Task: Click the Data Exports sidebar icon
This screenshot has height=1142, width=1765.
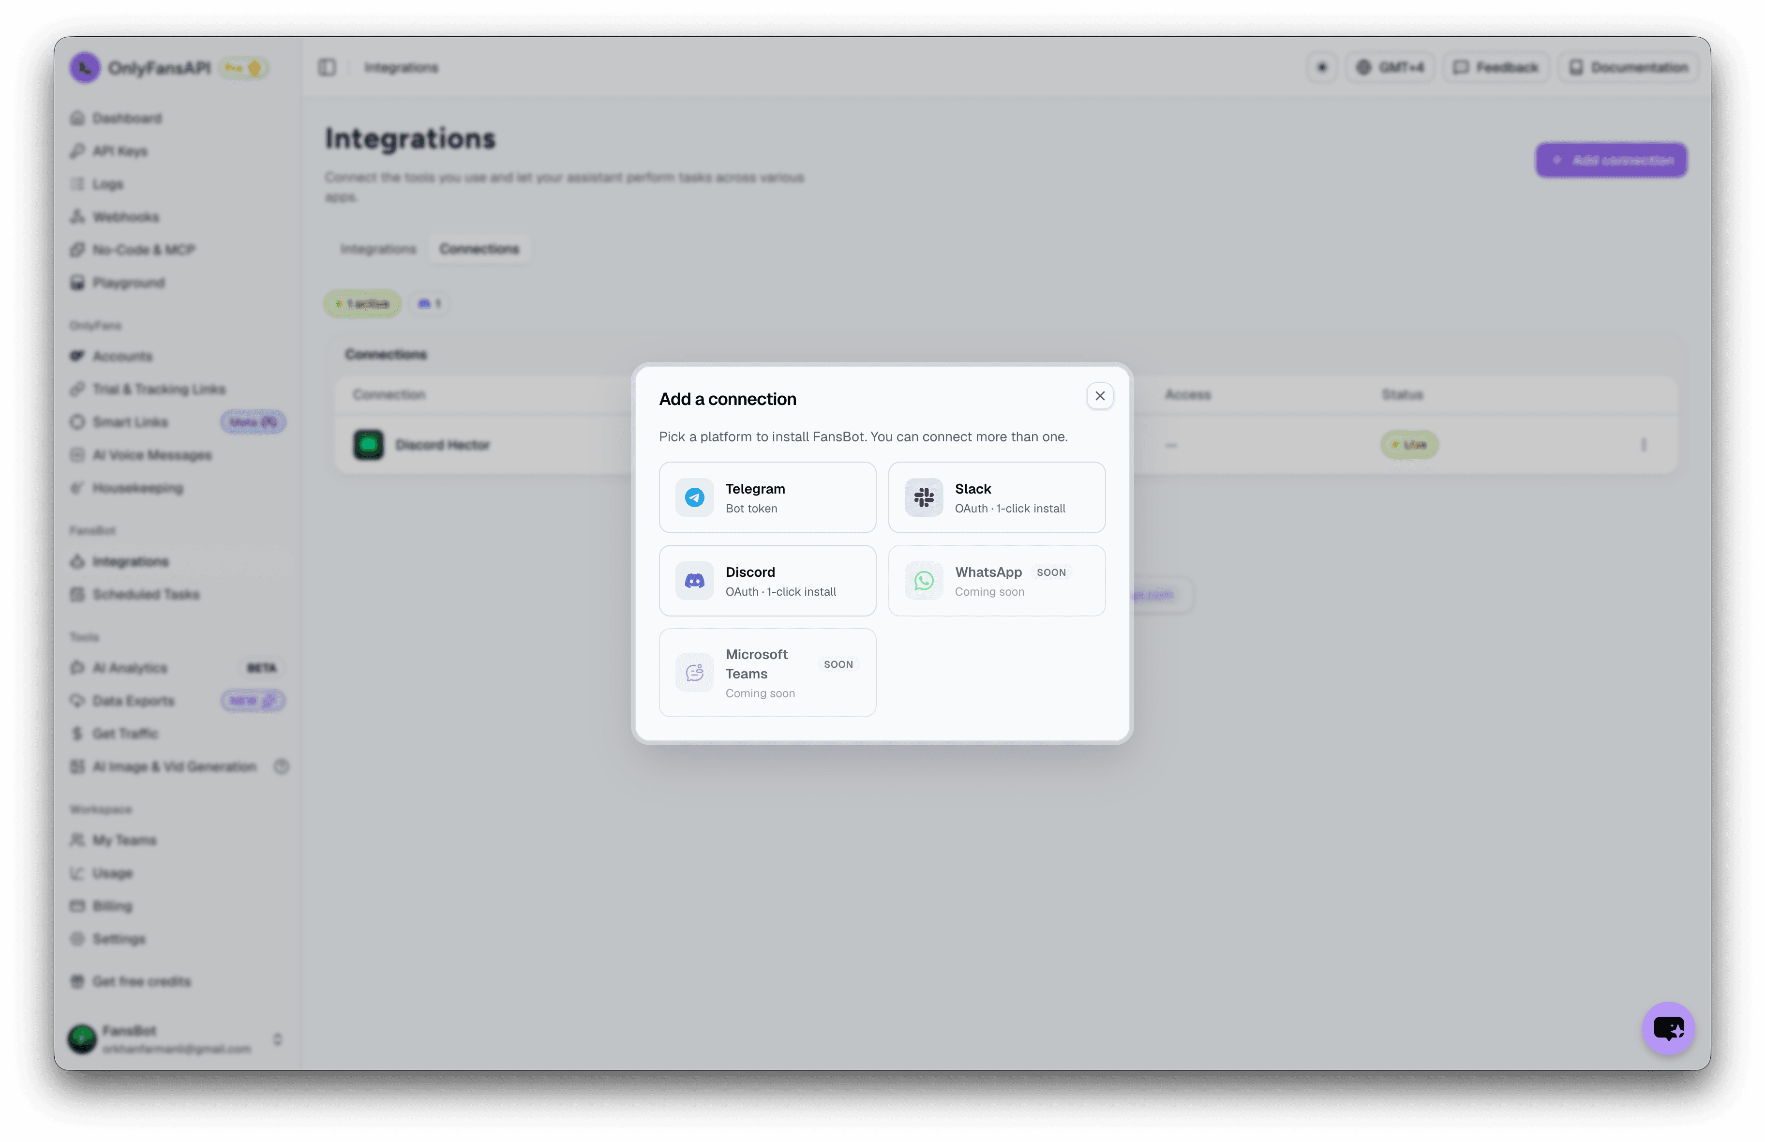Action: click(x=77, y=701)
